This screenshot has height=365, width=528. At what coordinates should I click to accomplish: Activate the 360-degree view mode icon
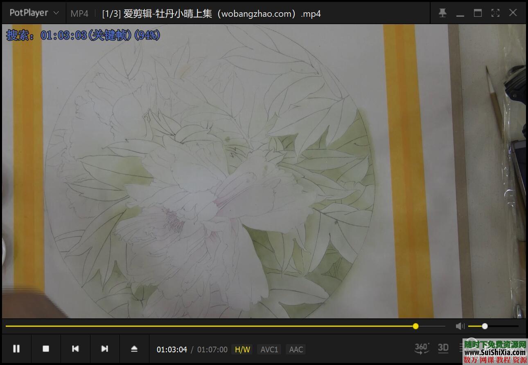tap(421, 348)
